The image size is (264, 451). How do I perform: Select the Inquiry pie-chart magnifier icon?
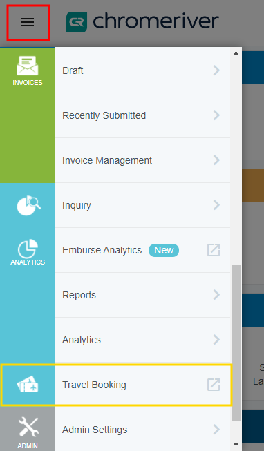pyautogui.click(x=28, y=205)
